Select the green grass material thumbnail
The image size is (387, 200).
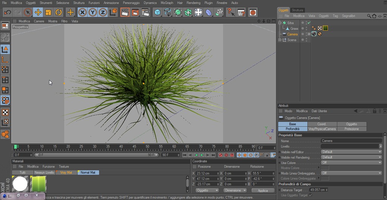38,184
